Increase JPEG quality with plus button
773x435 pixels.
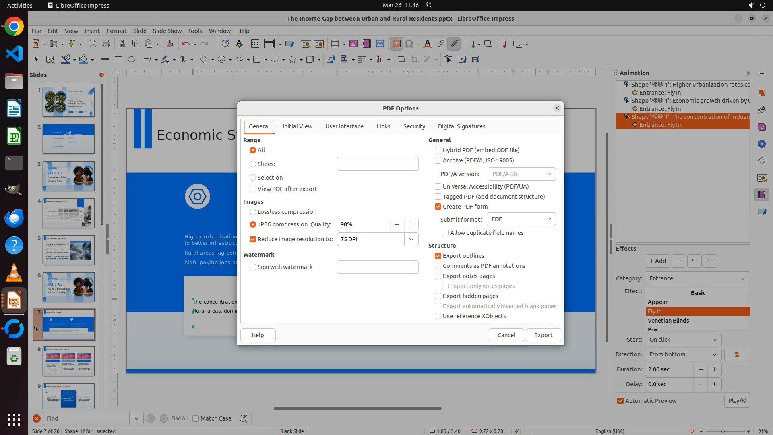tap(411, 224)
